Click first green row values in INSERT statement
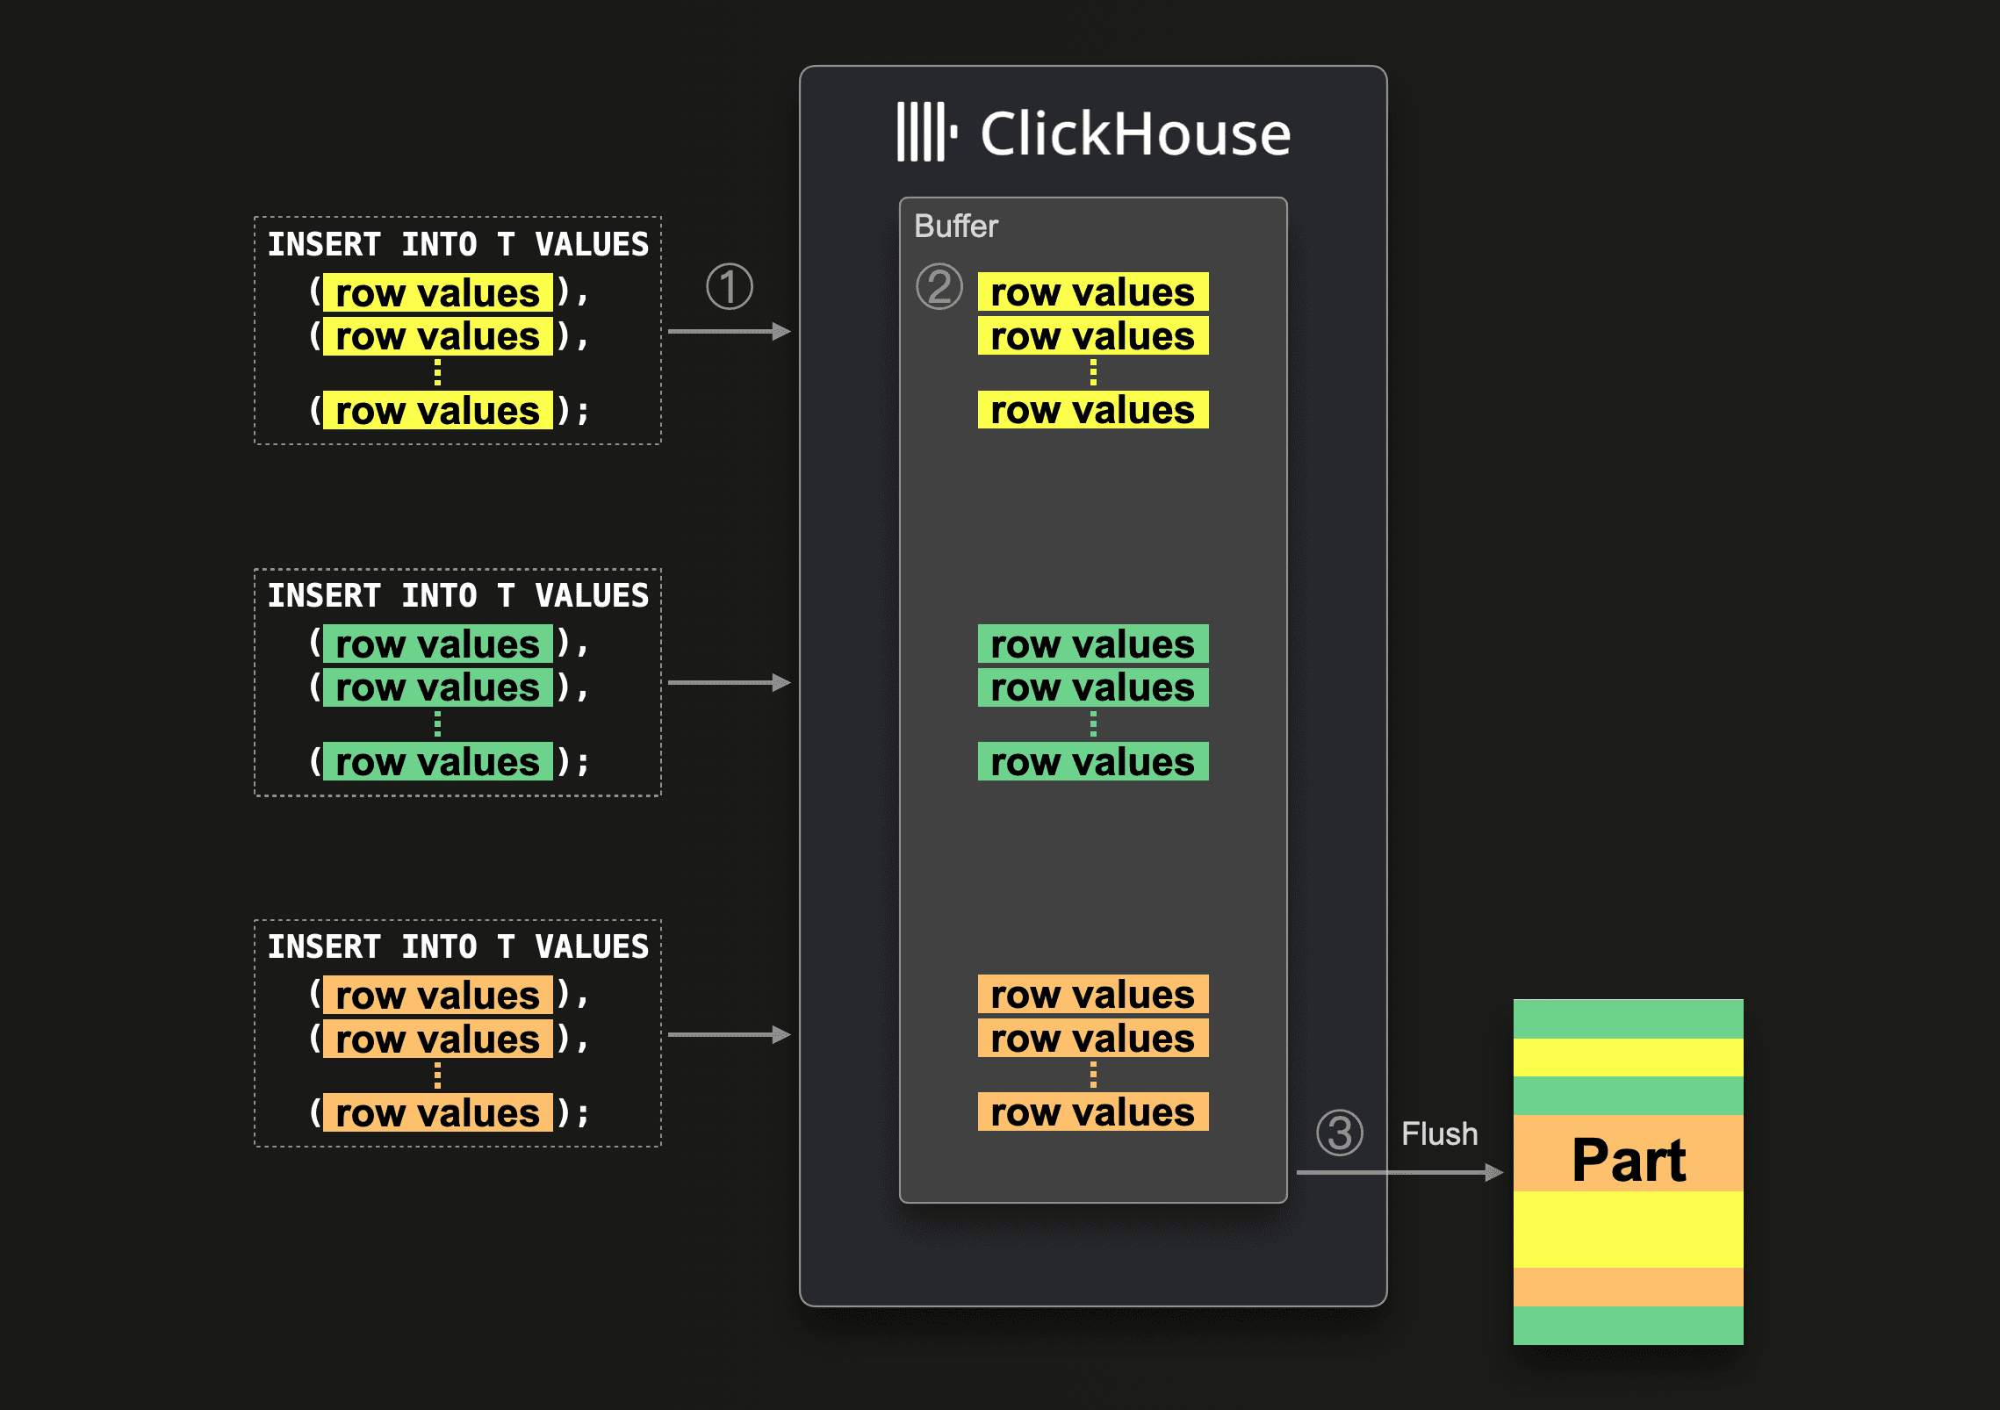Screen dimensions: 2000x1410 (x=438, y=644)
